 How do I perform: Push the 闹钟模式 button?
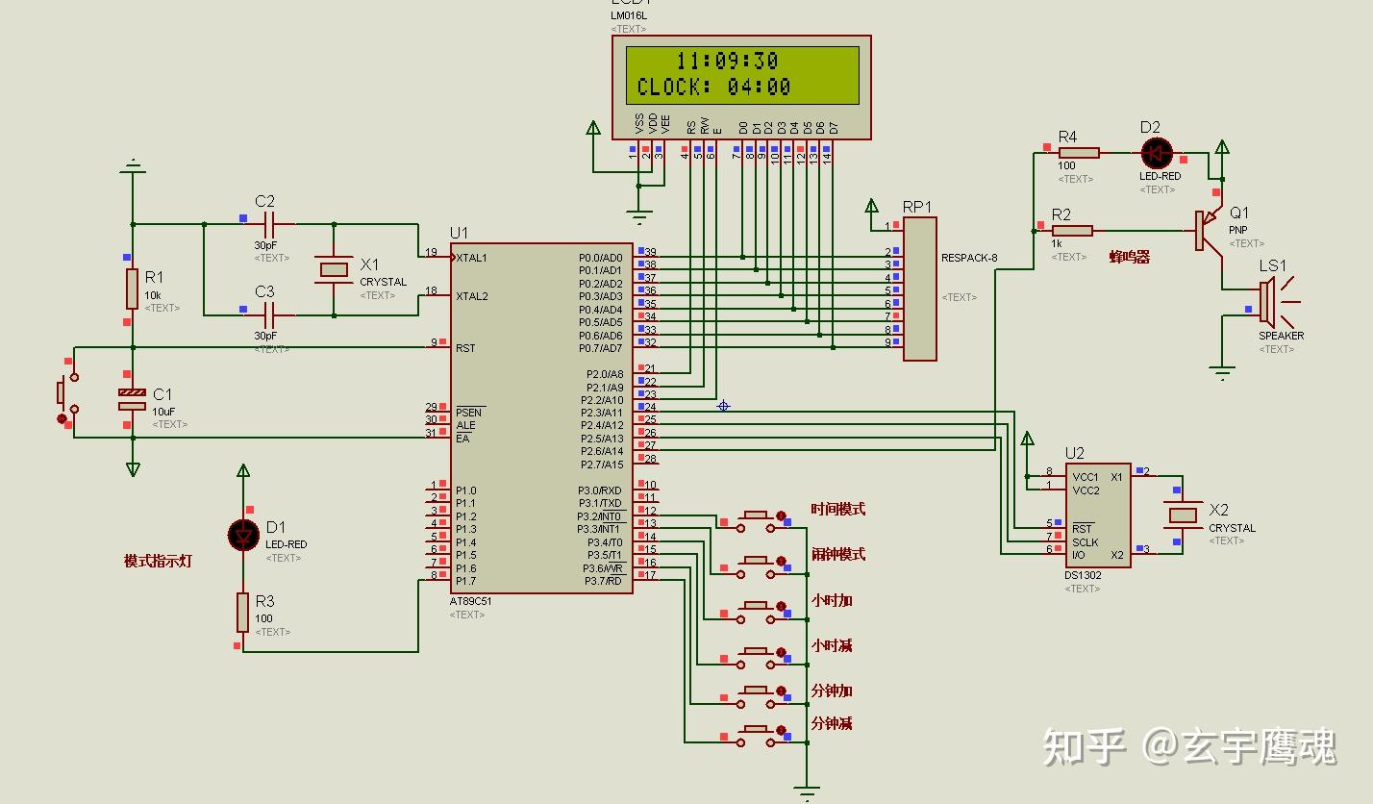(757, 565)
